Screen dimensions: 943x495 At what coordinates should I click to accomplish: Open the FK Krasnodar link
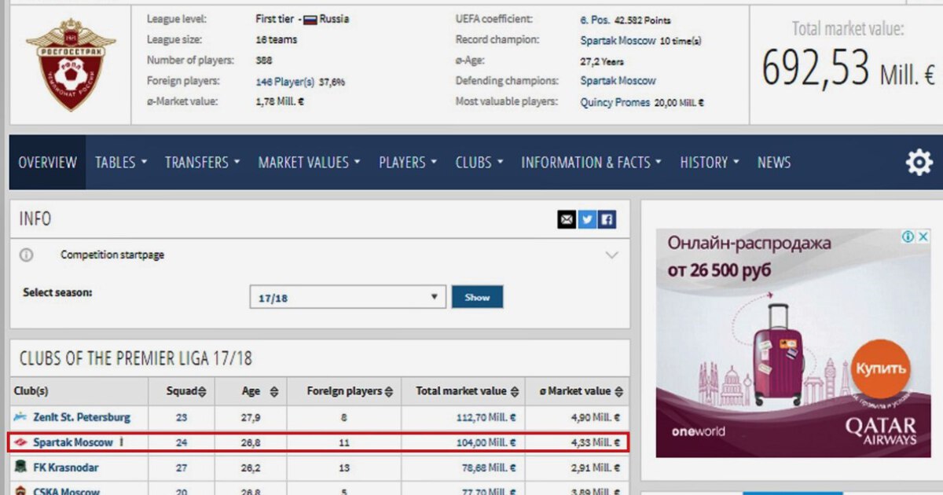(x=66, y=467)
